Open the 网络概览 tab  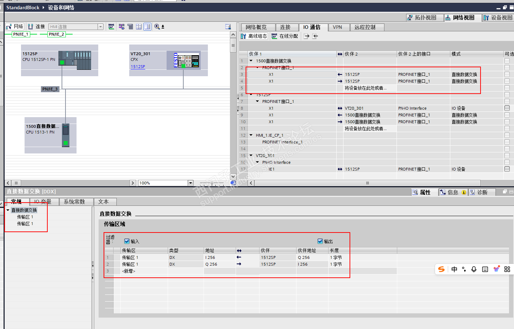tap(258, 27)
